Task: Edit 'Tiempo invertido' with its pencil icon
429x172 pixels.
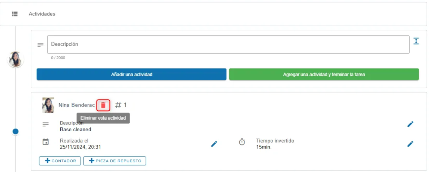Action: [x=410, y=144]
